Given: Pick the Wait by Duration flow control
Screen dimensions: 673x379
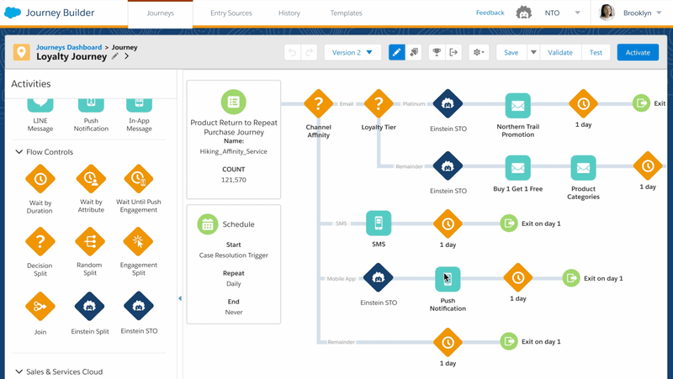Looking at the screenshot, I should point(40,179).
